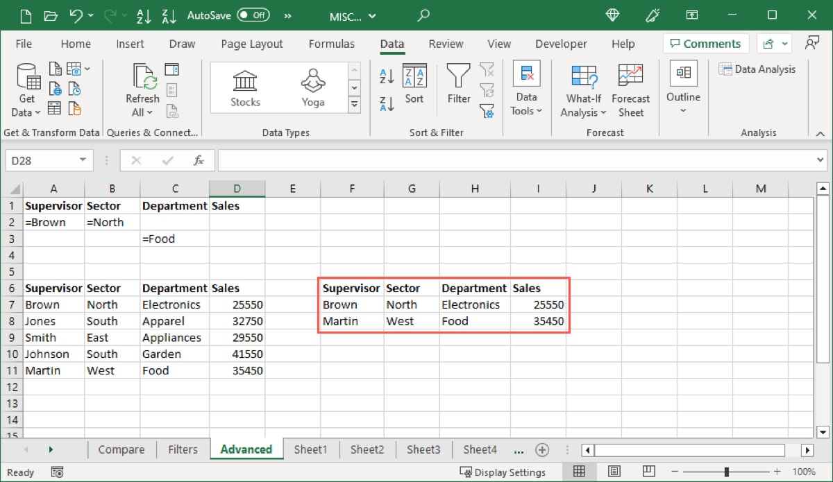833x482 pixels.
Task: Click the Sort button
Action: [x=414, y=83]
